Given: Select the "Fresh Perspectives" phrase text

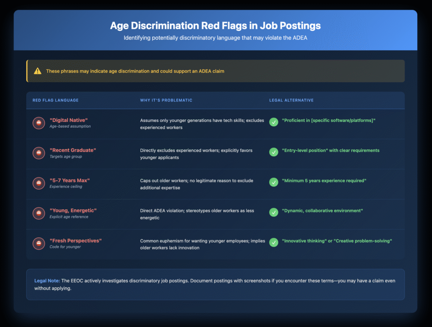Looking at the screenshot, I should [x=76, y=241].
